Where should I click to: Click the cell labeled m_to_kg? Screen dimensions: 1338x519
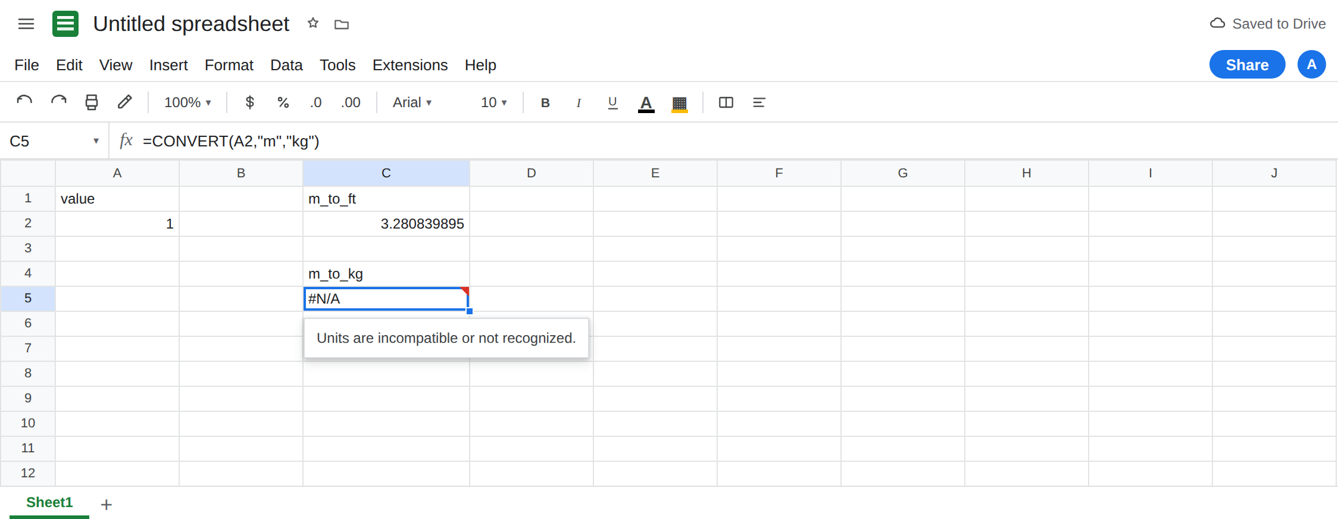click(386, 274)
